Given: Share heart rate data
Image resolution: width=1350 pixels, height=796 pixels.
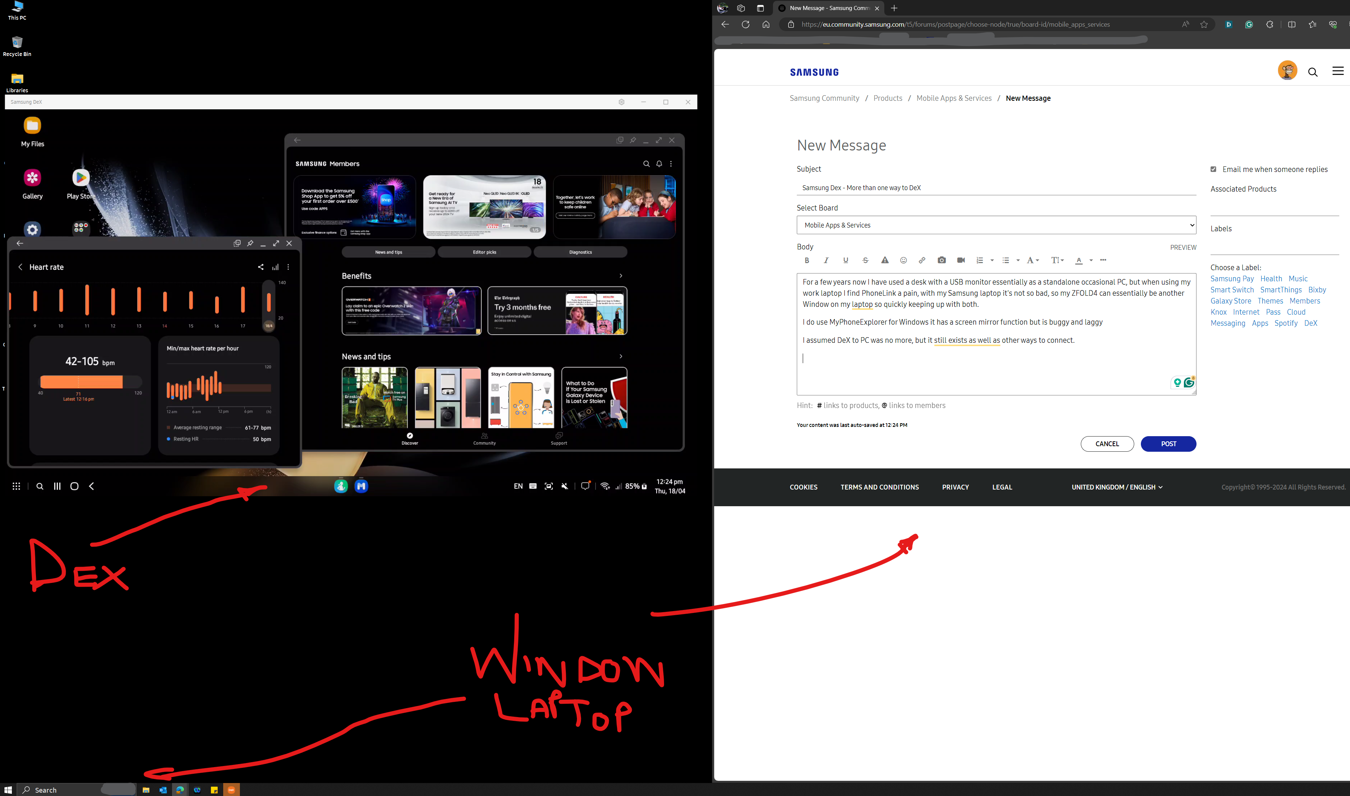Looking at the screenshot, I should pyautogui.click(x=261, y=267).
